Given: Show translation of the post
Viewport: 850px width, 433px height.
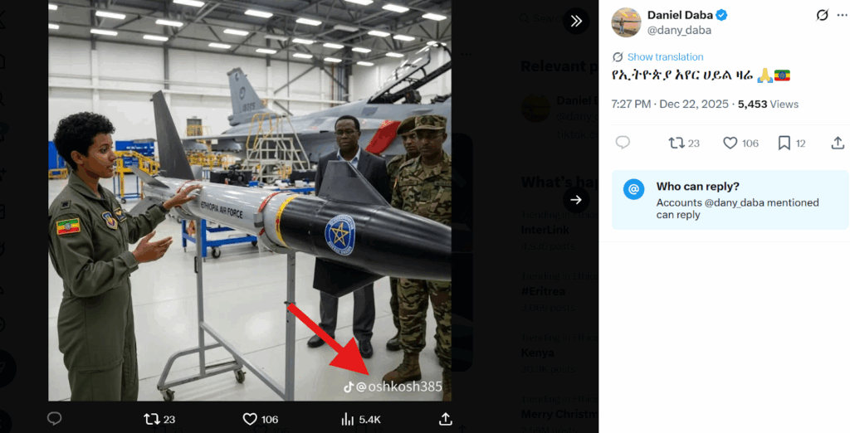Looking at the screenshot, I should (665, 57).
